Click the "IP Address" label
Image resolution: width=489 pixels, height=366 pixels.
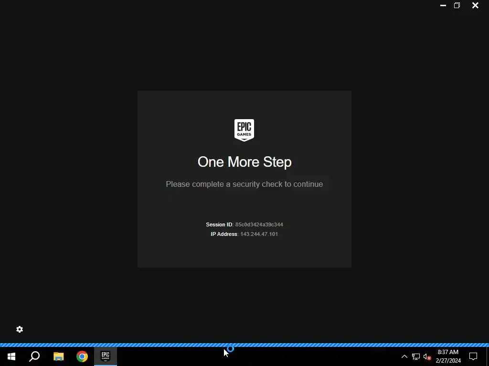224,234
